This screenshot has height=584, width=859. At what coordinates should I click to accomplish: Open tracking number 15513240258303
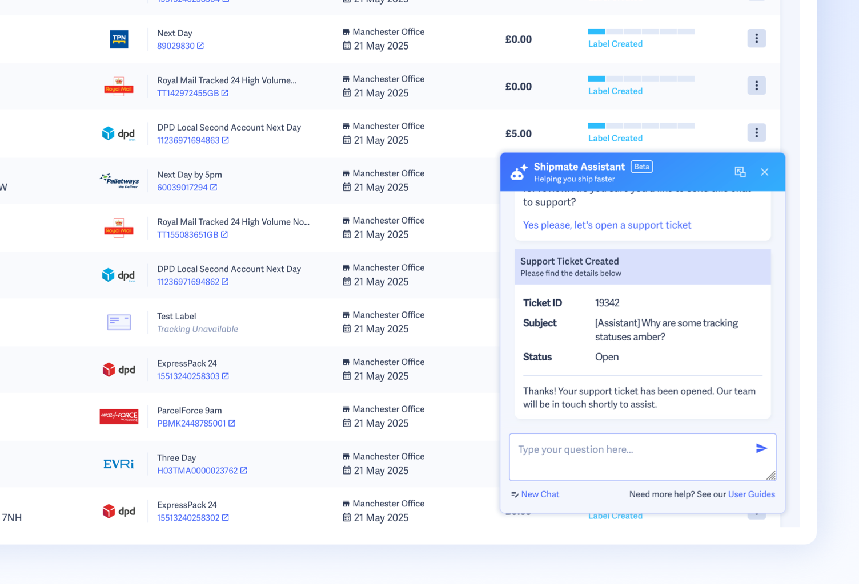(188, 376)
